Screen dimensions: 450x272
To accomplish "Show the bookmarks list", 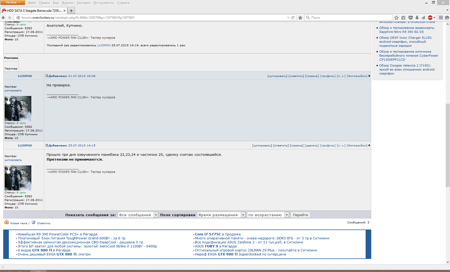I will click(403, 18).
